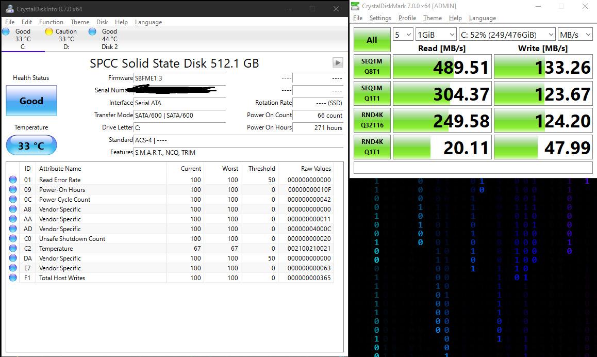This screenshot has width=597, height=357.
Task: Click the SEQ1M Q8T1 read result 489.51
Action: 442,67
